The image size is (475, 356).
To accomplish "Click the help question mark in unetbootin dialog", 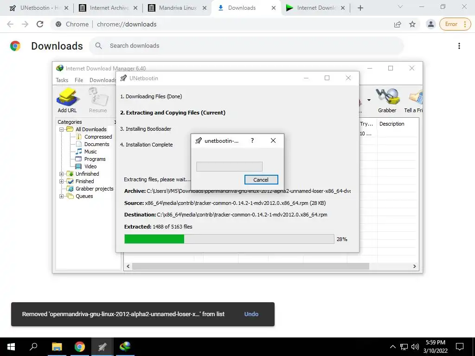I will 252,140.
